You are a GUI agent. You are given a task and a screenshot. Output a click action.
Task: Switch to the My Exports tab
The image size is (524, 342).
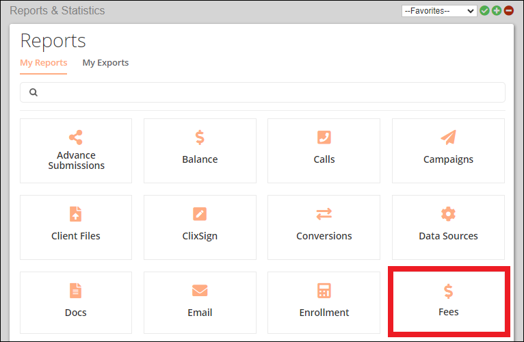coord(105,63)
